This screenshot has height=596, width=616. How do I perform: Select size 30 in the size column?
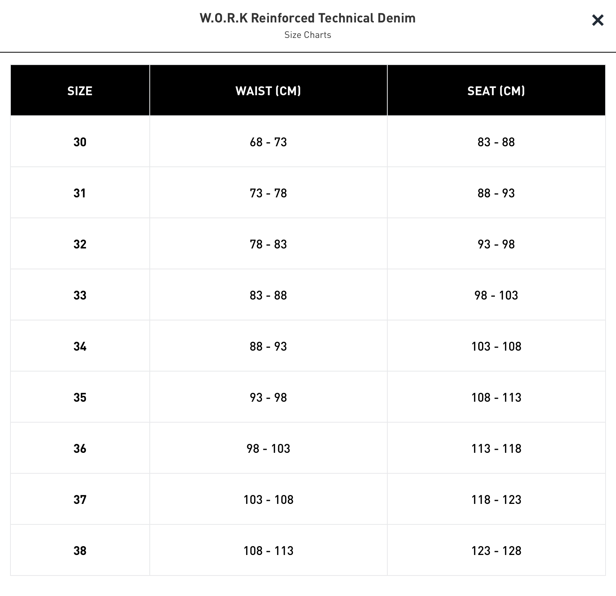[x=80, y=142]
